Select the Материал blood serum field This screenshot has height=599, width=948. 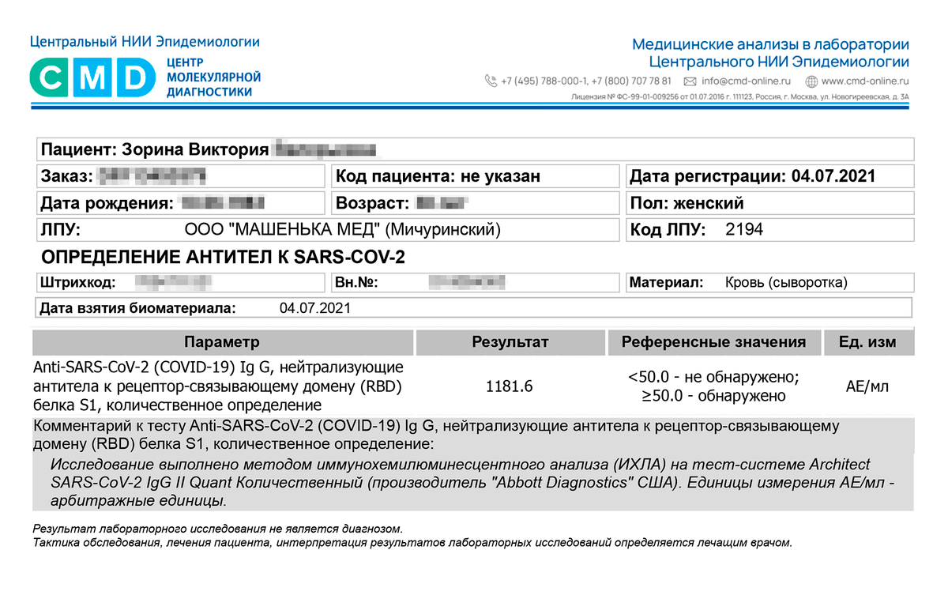click(x=769, y=282)
